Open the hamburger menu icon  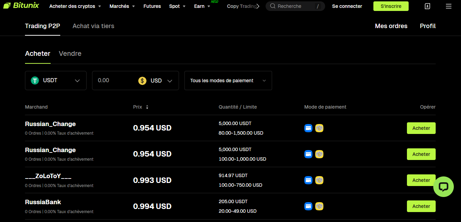coord(449,6)
